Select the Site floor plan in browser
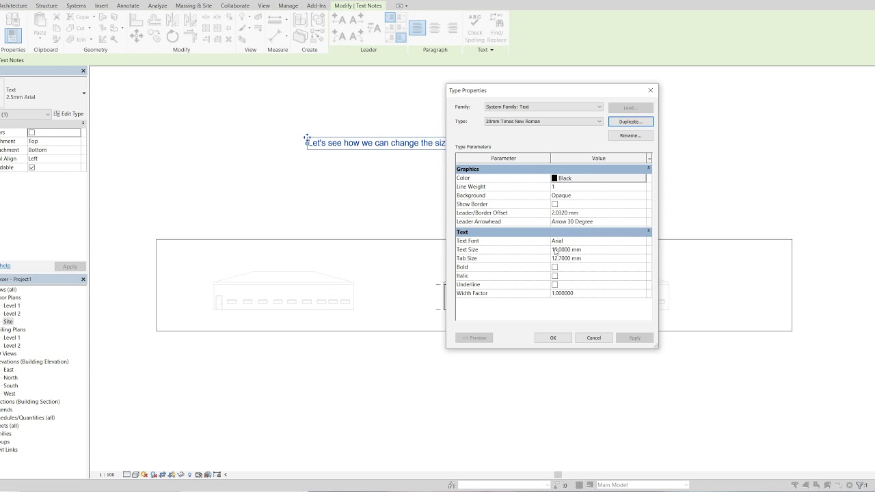 [8, 321]
